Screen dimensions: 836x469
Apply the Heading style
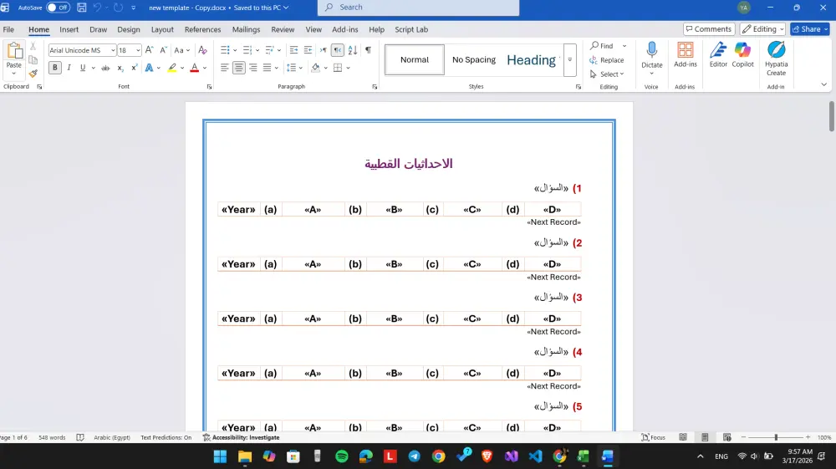pos(532,59)
